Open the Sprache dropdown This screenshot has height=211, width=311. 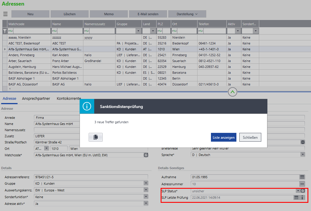click(303, 155)
